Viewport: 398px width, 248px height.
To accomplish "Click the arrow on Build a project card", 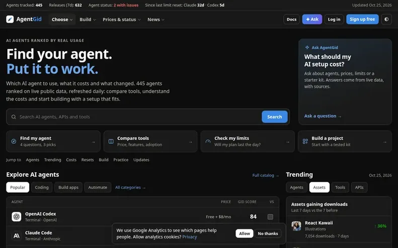I will point(384,142).
